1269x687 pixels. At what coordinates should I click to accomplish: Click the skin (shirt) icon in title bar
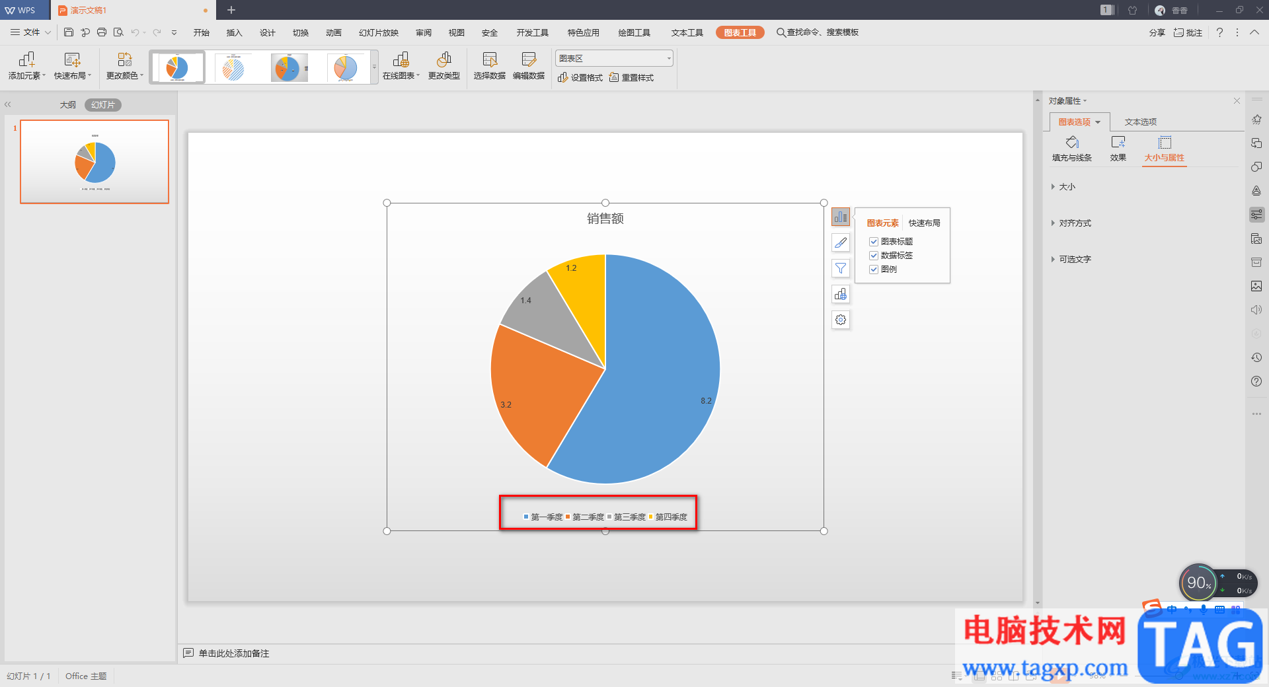pos(1133,10)
